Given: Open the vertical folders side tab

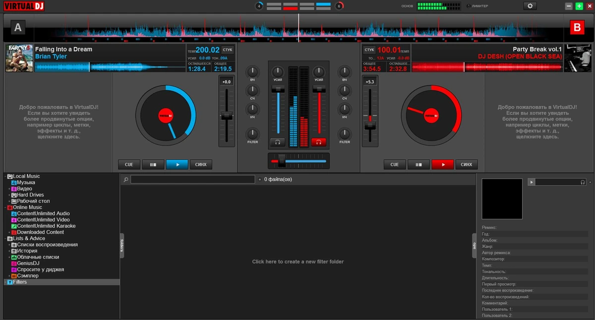Looking at the screenshot, I should [122, 246].
